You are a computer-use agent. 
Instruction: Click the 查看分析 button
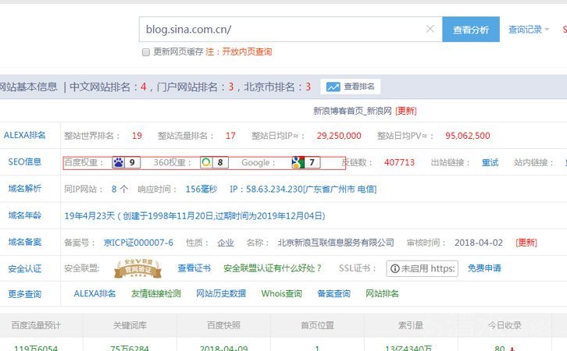471,30
